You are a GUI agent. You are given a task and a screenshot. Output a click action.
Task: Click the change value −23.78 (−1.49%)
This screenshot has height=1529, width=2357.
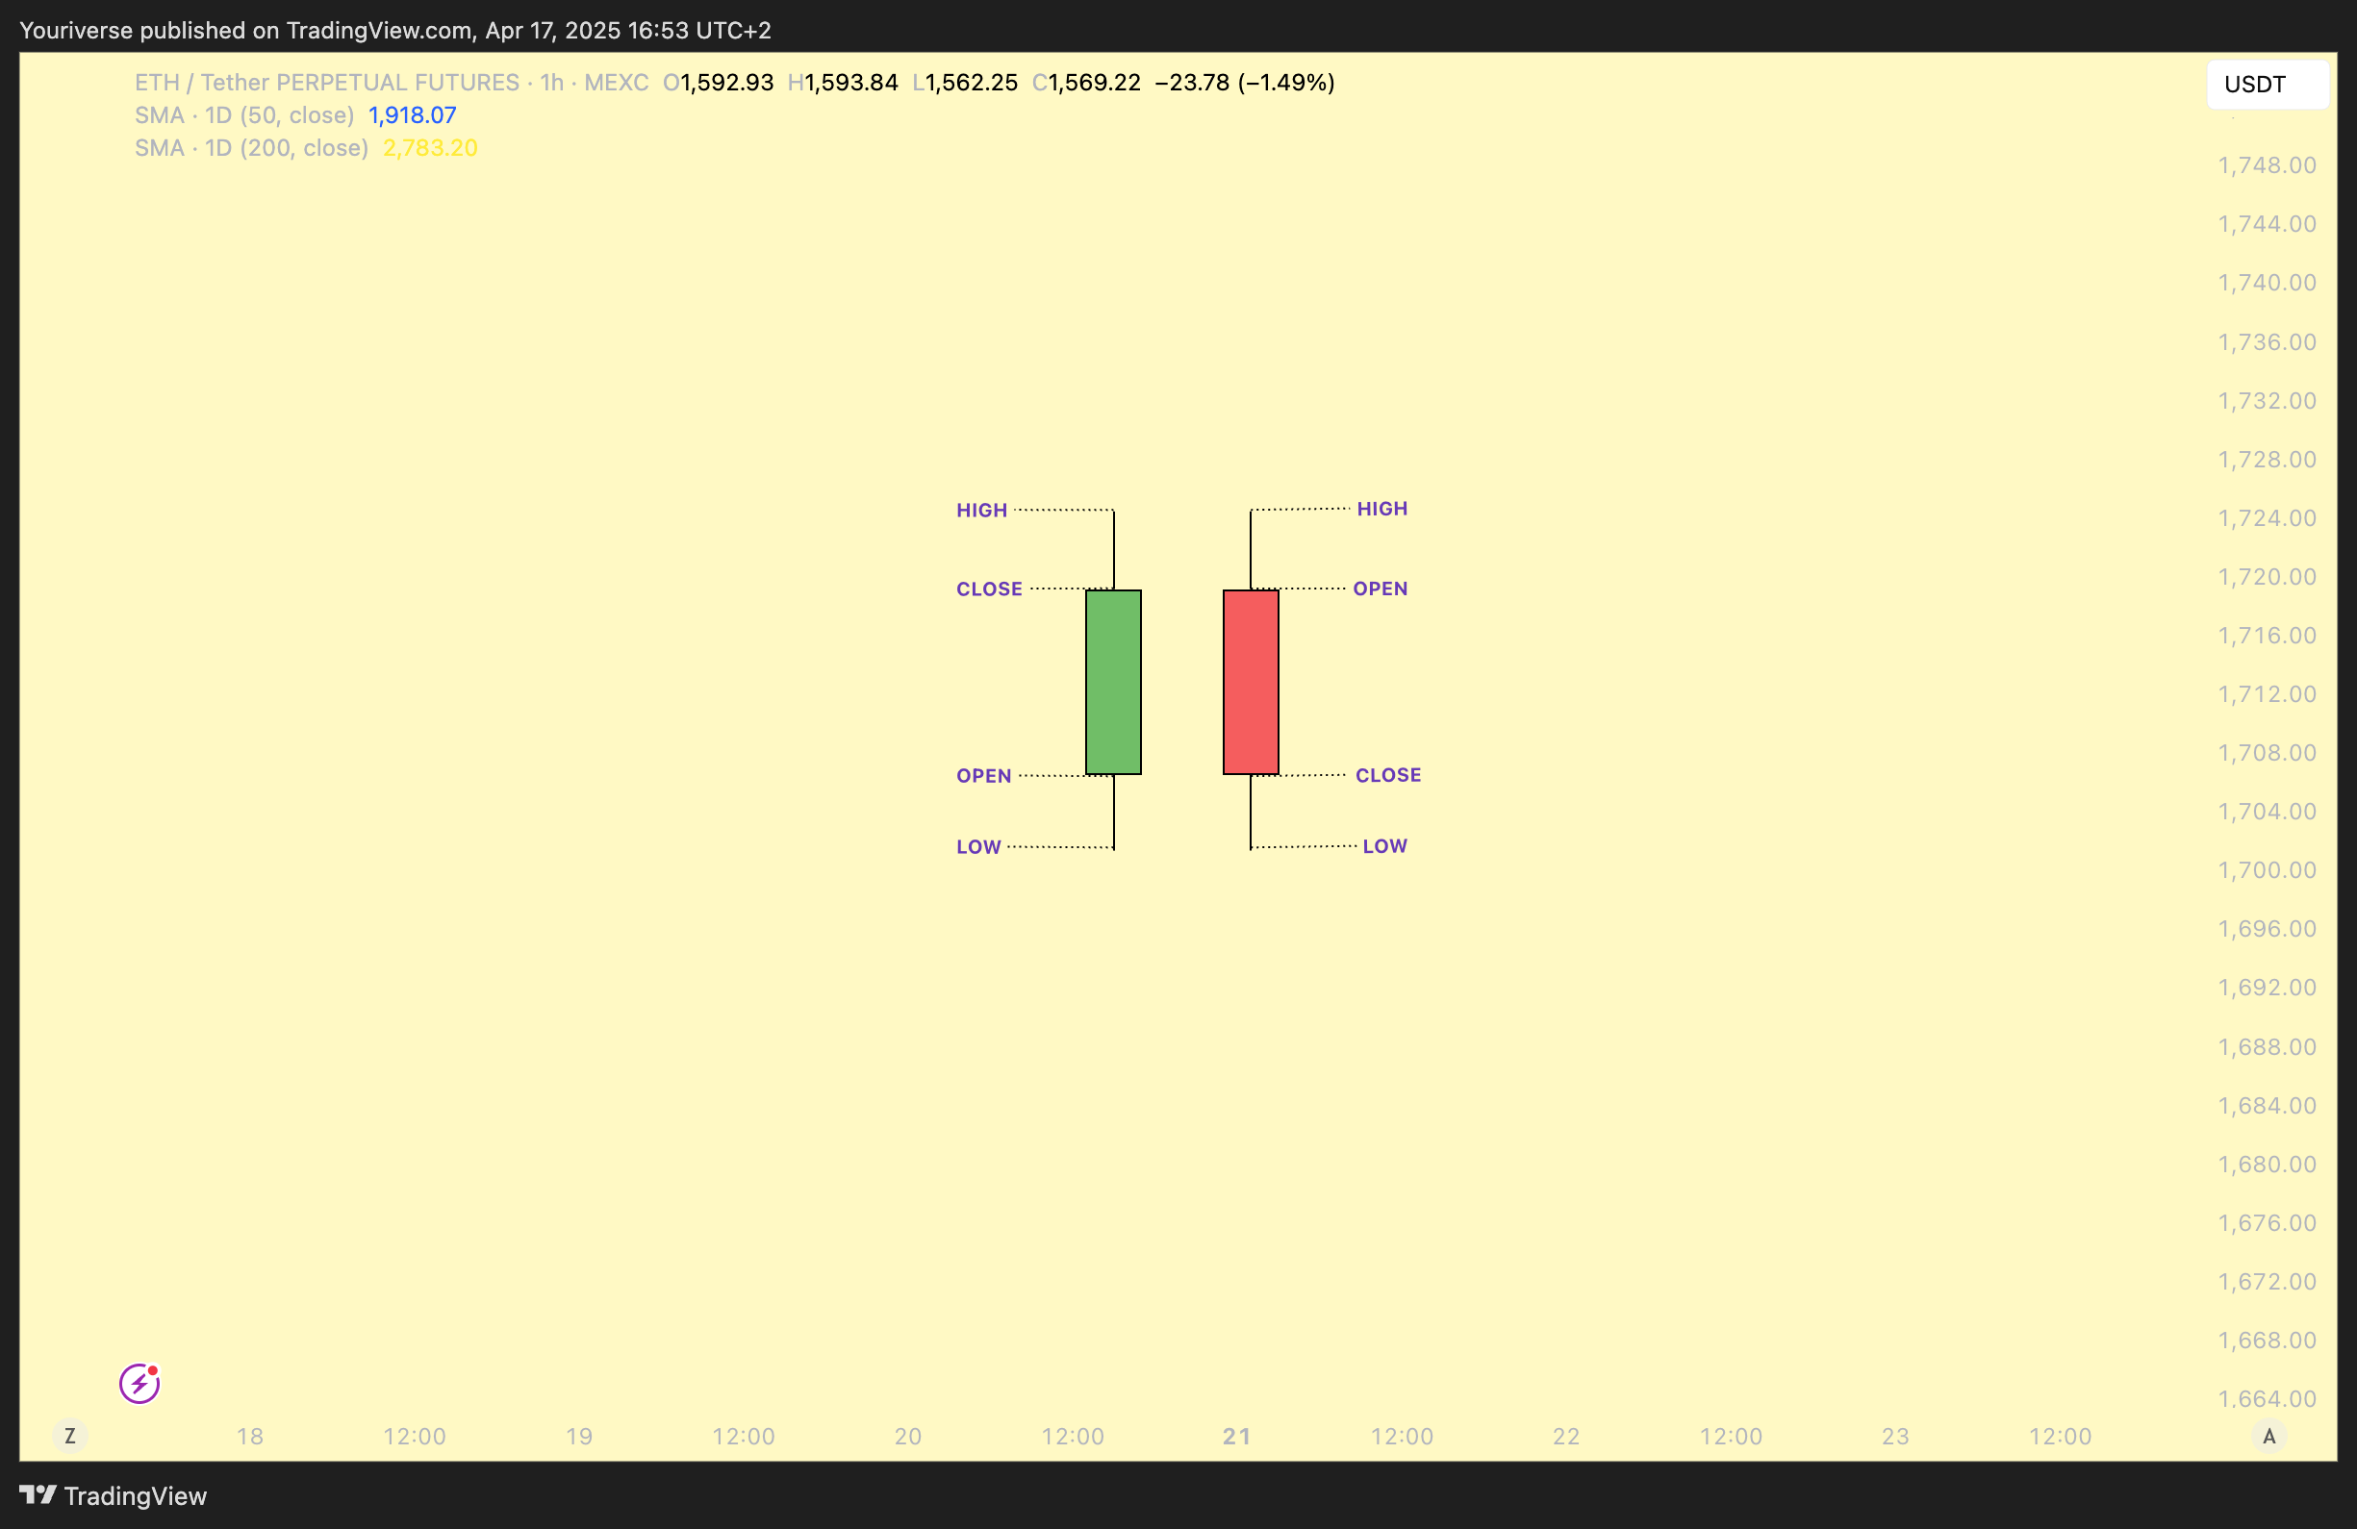point(1245,82)
